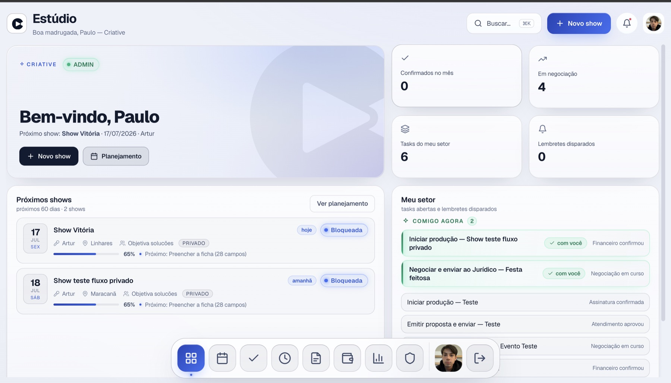Click the blue Novo show button in header
Screen dimensions: 671x383
pyautogui.click(x=579, y=23)
